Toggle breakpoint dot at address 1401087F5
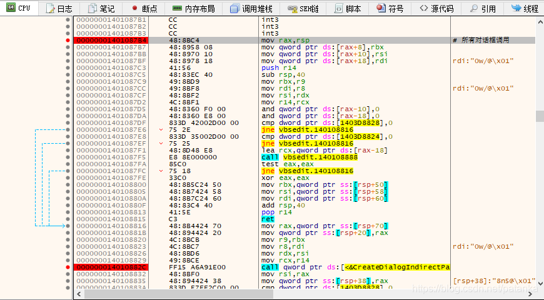The image size is (544, 300). tap(68, 157)
